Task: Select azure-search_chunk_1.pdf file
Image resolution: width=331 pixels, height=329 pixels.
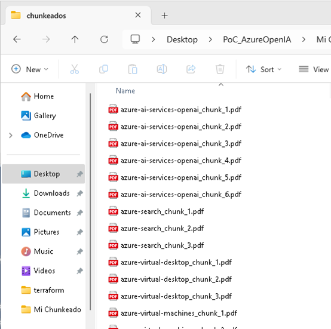Action: point(156,211)
